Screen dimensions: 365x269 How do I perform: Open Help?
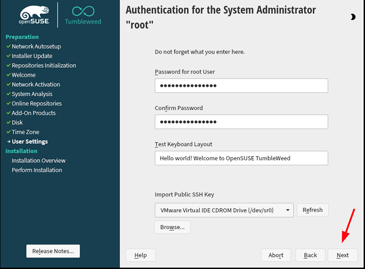[141, 255]
